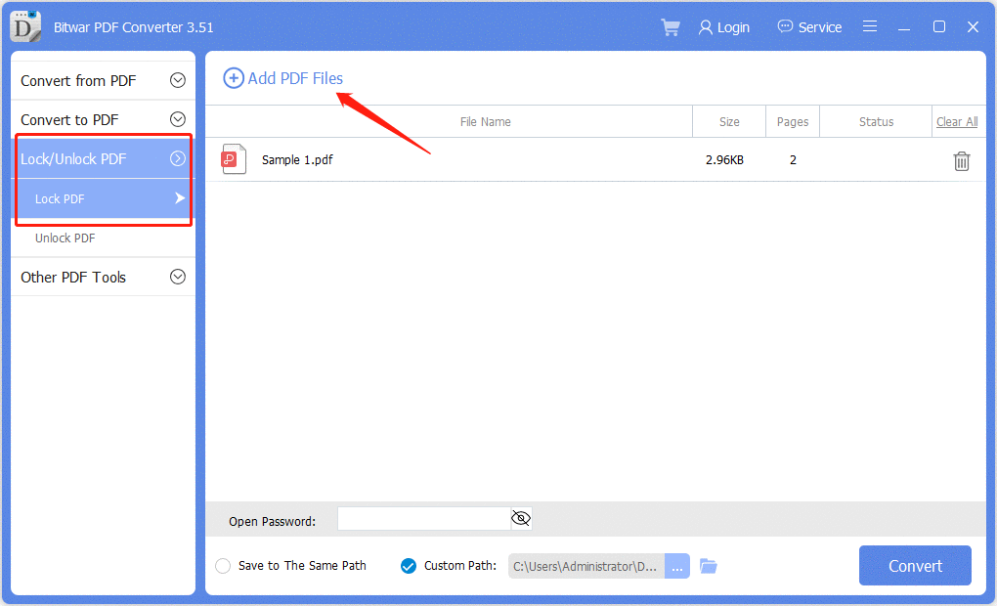Screen dimensions: 997x606
Task: Browse custom path with ellipsis button
Action: (x=677, y=566)
